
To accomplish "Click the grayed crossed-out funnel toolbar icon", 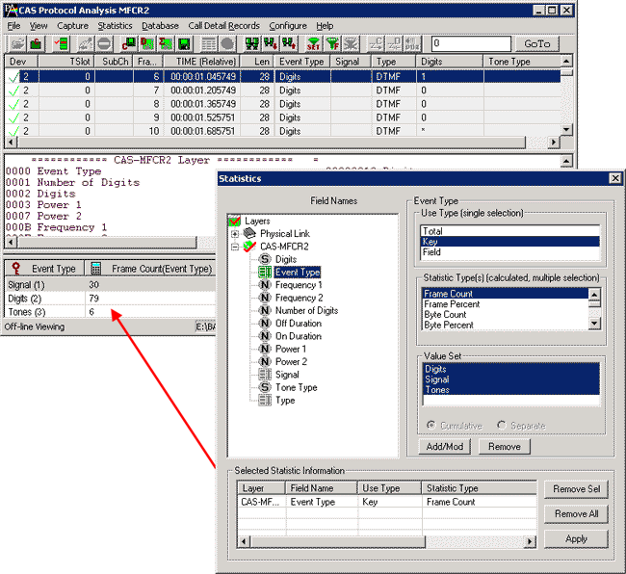I will coord(351,43).
